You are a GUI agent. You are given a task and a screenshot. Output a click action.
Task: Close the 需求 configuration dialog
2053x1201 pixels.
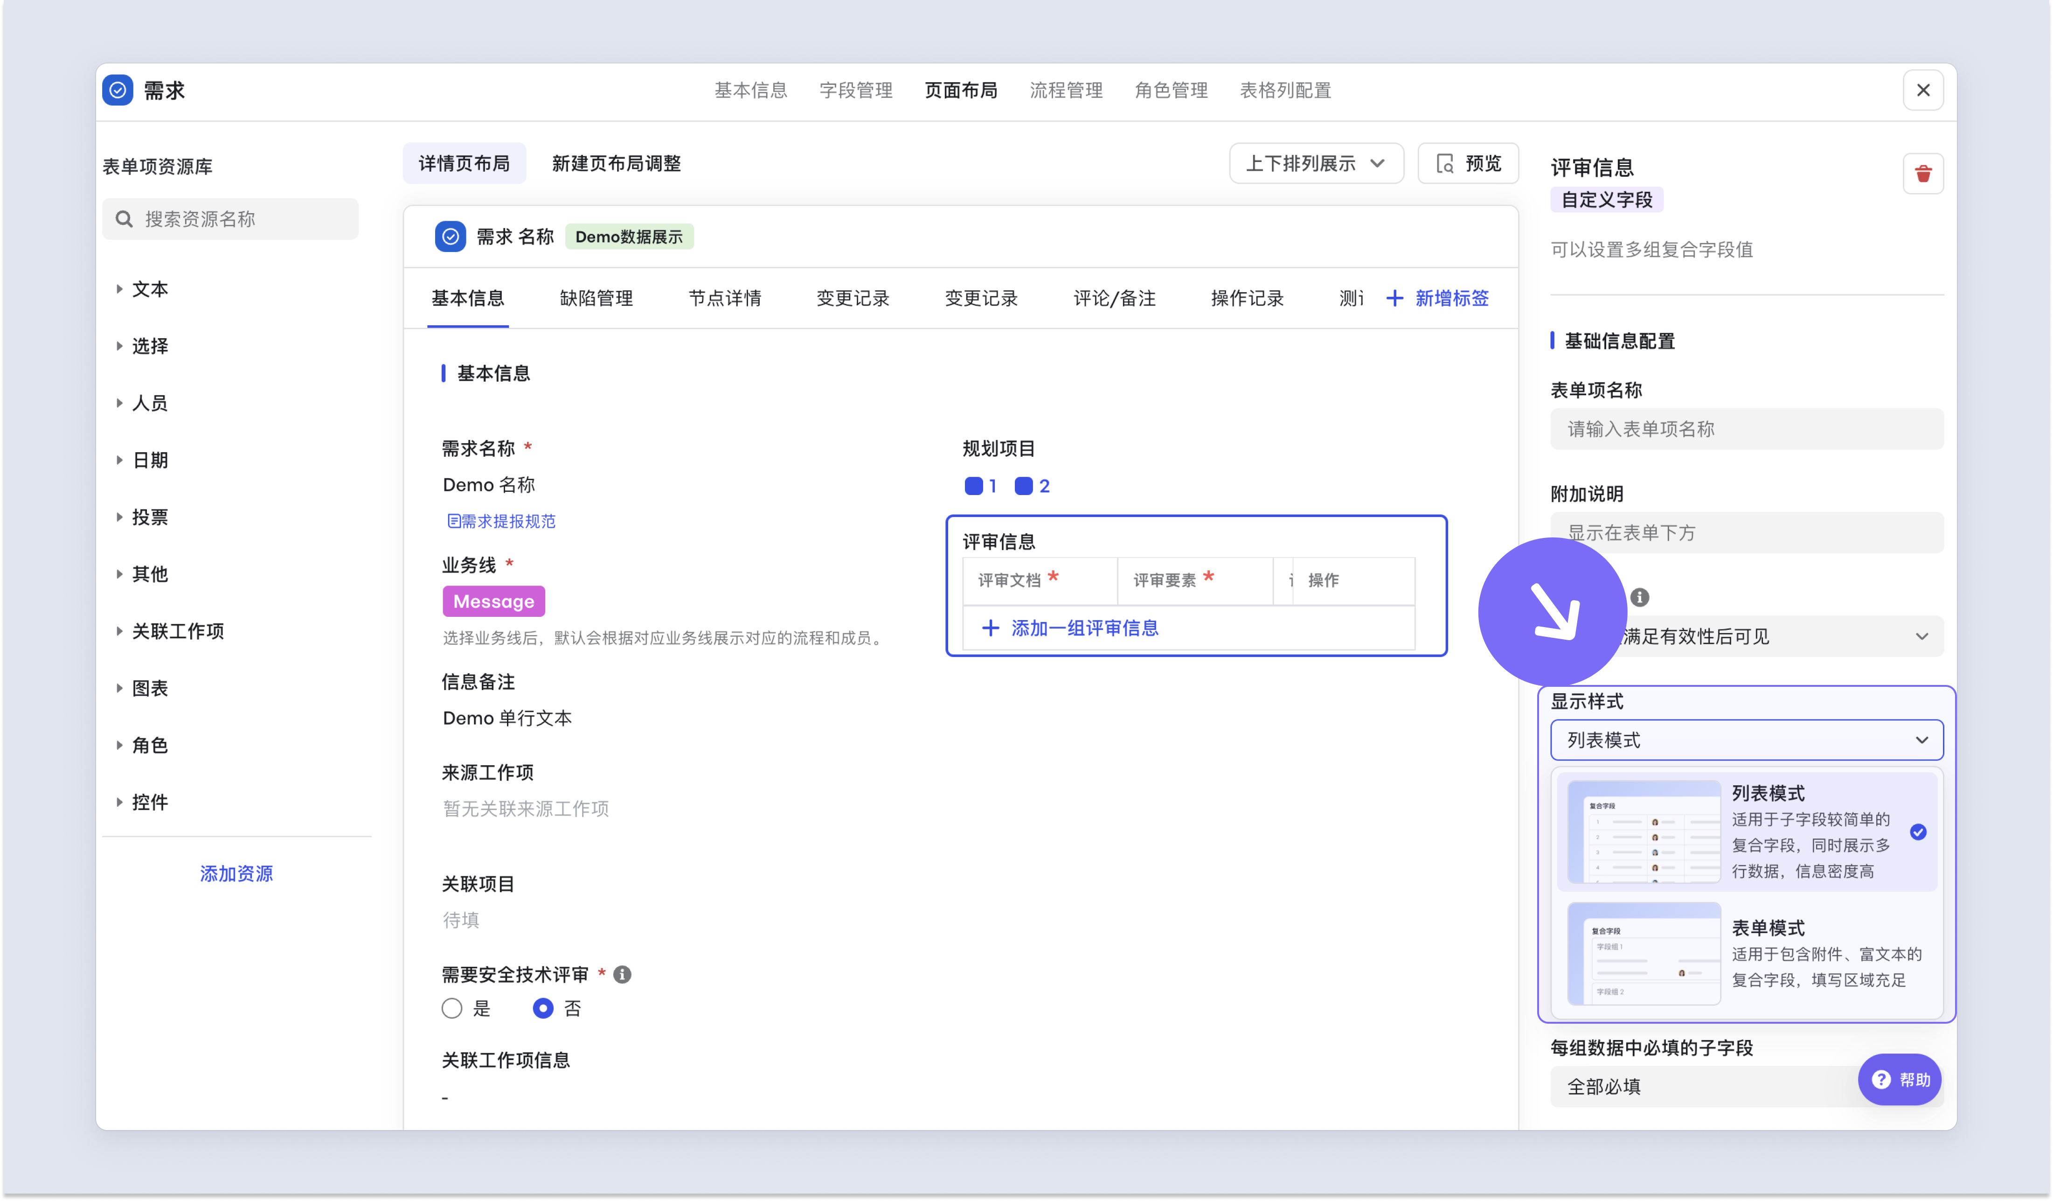pos(1923,91)
